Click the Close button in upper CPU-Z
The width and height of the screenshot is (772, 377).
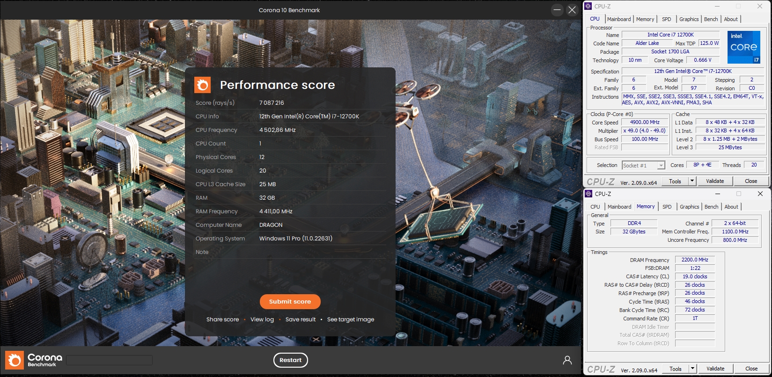click(x=751, y=181)
